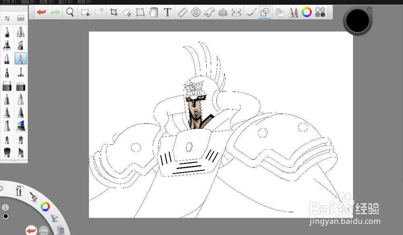The image size is (403, 235).
Task: Select the Hard Eraser brush
Action: point(7,86)
